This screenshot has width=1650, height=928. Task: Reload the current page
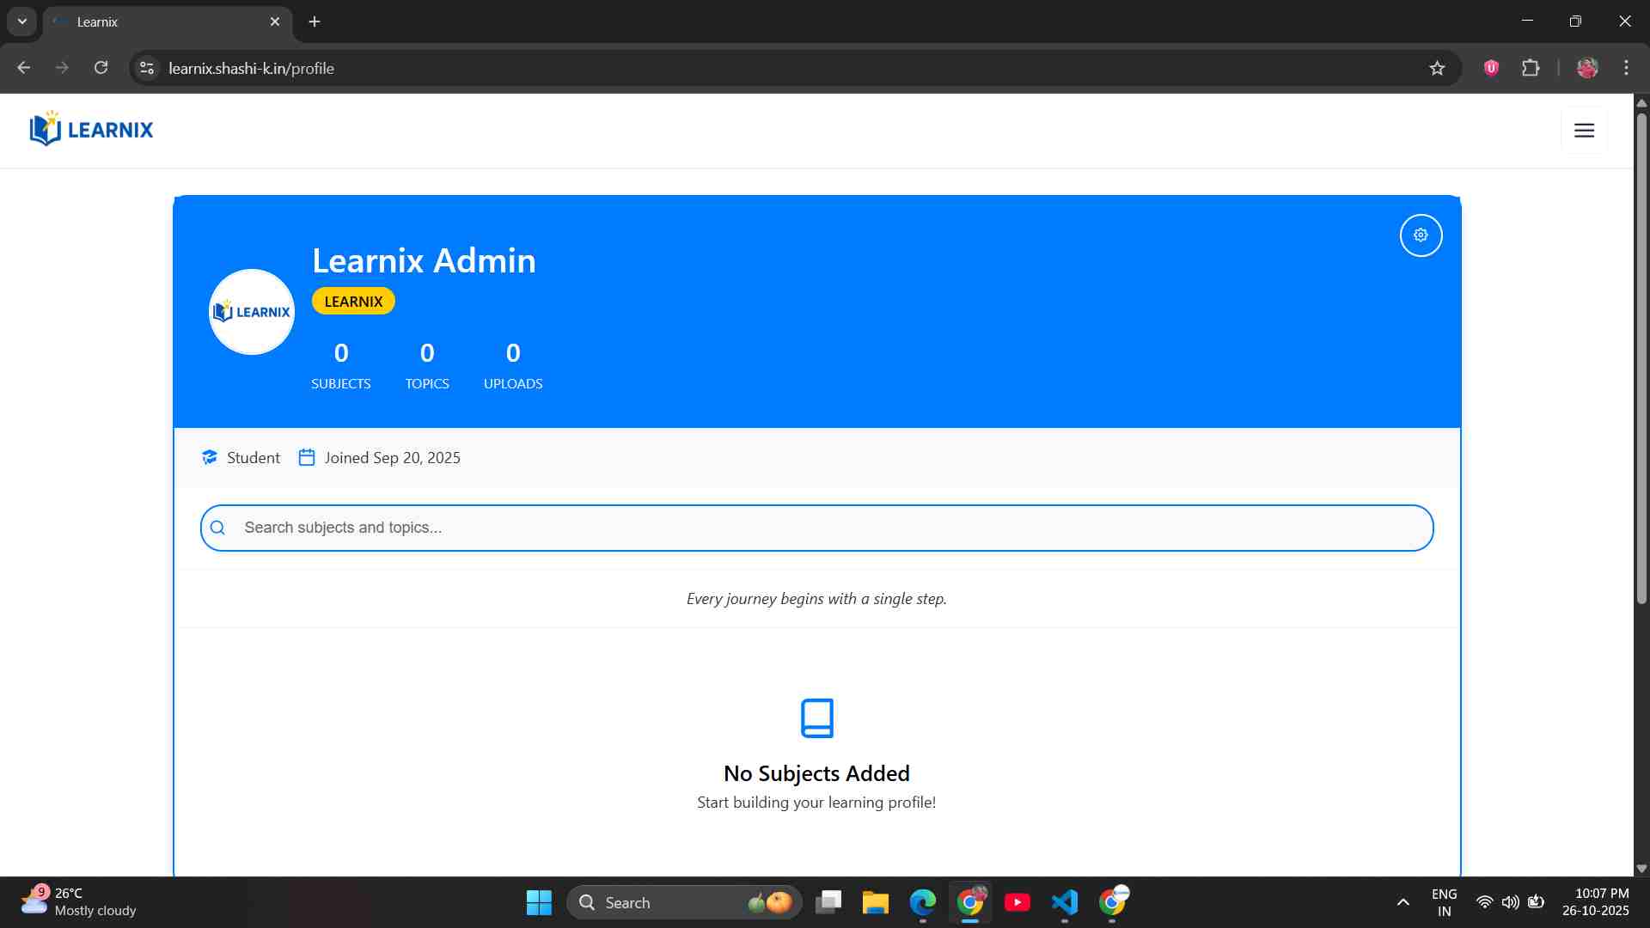click(101, 68)
